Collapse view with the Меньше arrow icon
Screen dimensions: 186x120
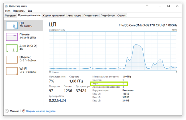7,111
